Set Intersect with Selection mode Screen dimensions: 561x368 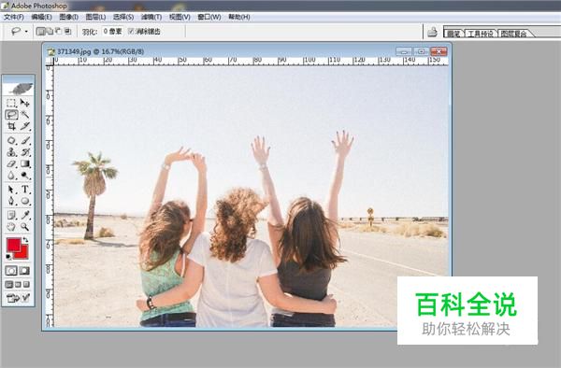pyautogui.click(x=67, y=32)
